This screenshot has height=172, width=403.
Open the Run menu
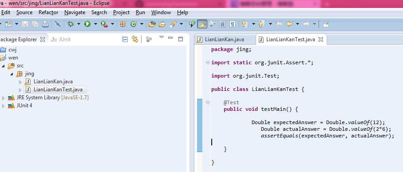140,12
